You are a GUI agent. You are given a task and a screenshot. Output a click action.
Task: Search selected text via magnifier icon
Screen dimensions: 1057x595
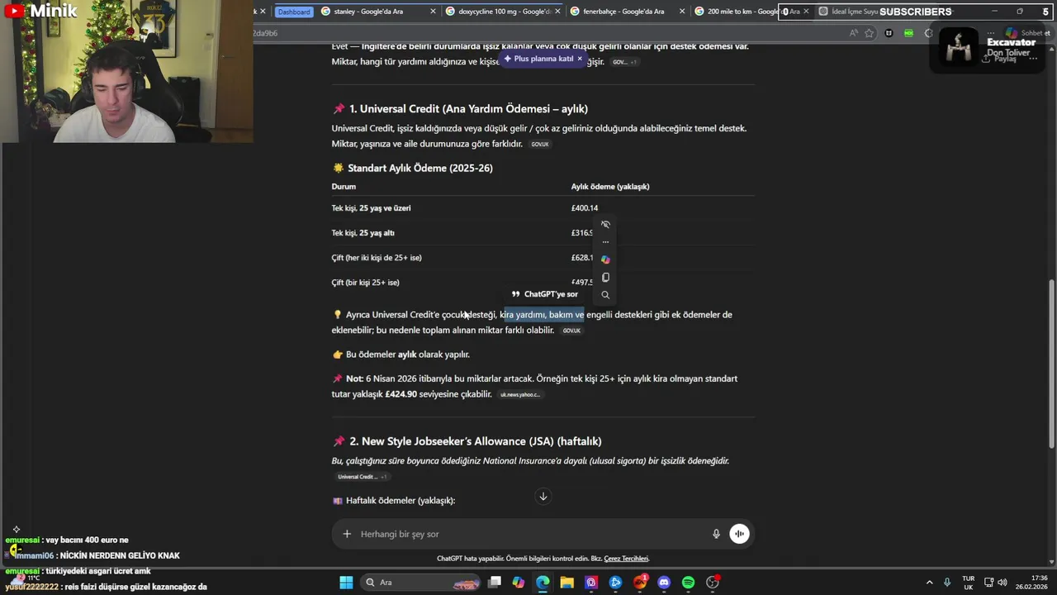[x=605, y=295]
